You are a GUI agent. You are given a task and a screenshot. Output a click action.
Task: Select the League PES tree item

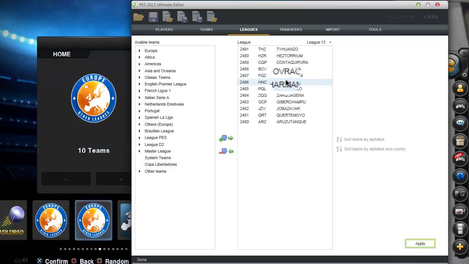[x=155, y=137]
